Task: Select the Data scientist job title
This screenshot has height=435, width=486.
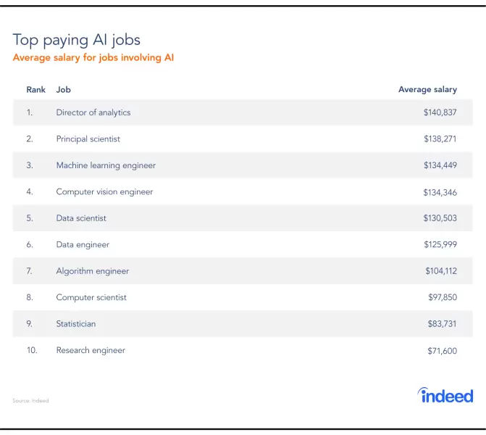Action: click(x=82, y=218)
